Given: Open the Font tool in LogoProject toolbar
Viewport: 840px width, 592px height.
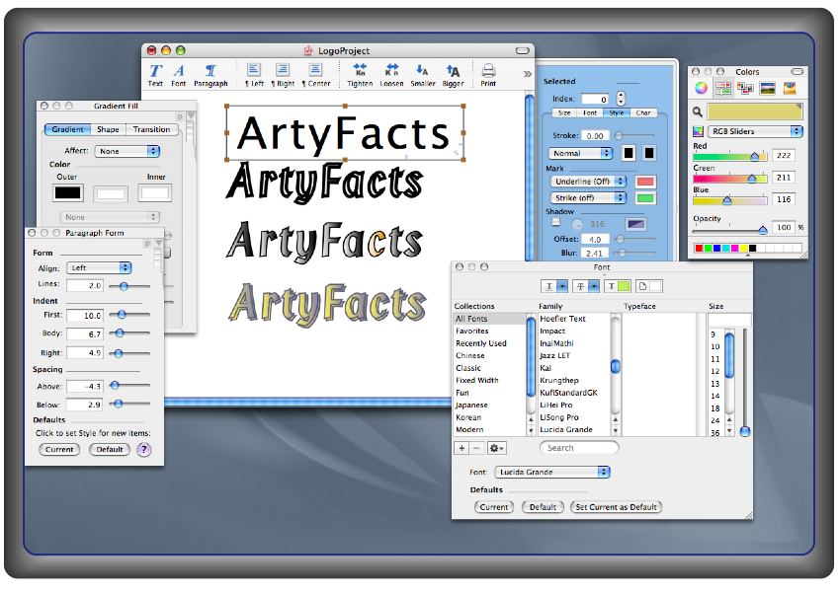Looking at the screenshot, I should coord(179,75).
